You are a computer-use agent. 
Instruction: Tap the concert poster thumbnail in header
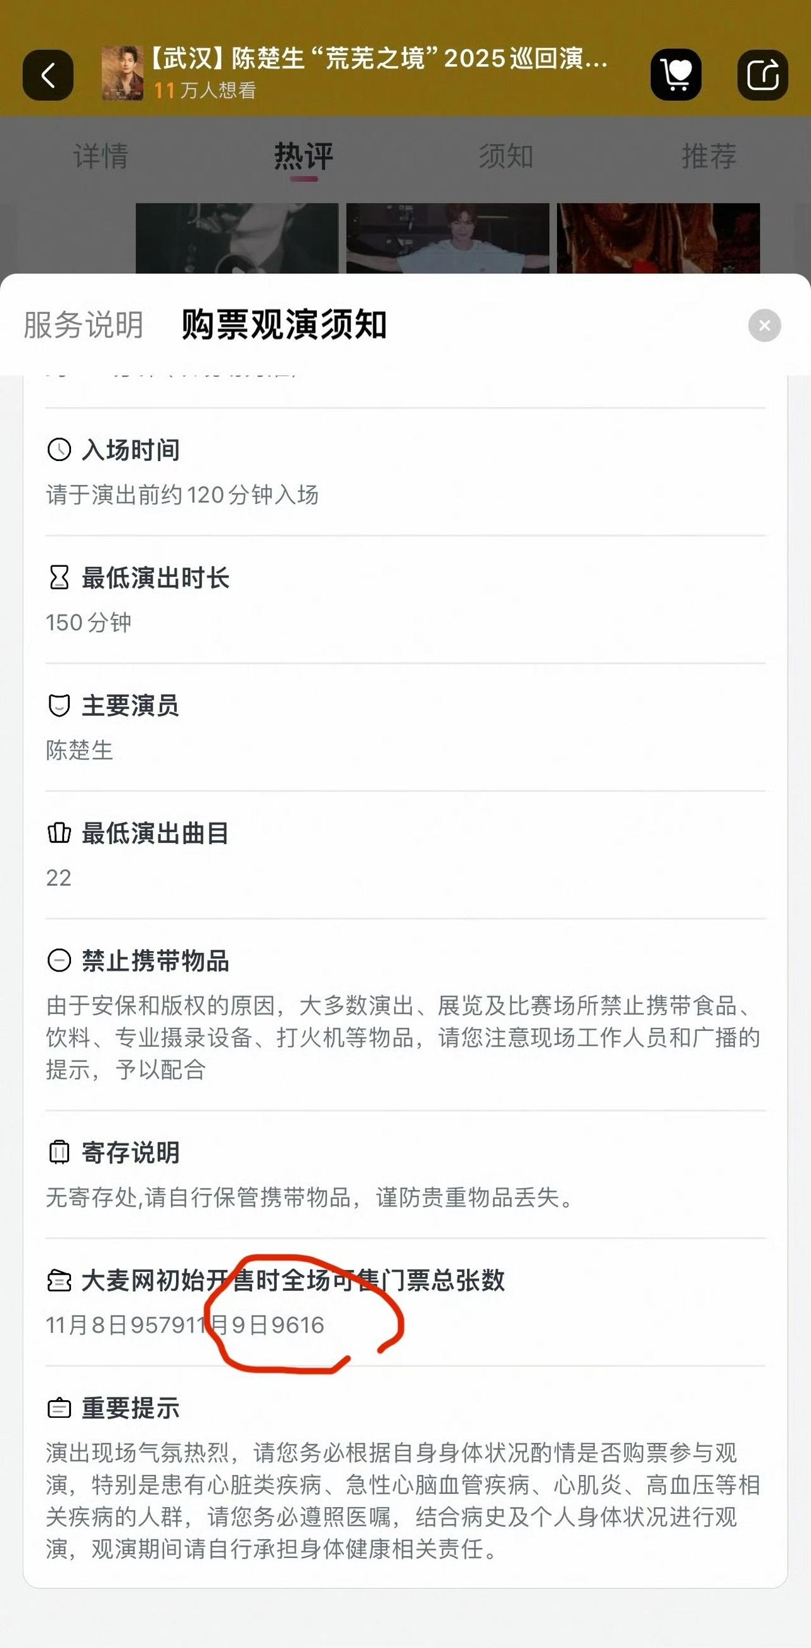pyautogui.click(x=123, y=73)
